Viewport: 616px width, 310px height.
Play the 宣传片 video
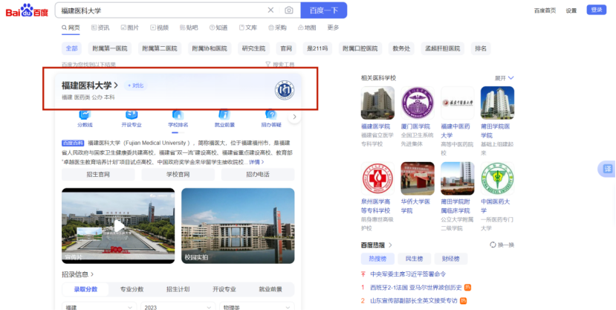point(118,225)
